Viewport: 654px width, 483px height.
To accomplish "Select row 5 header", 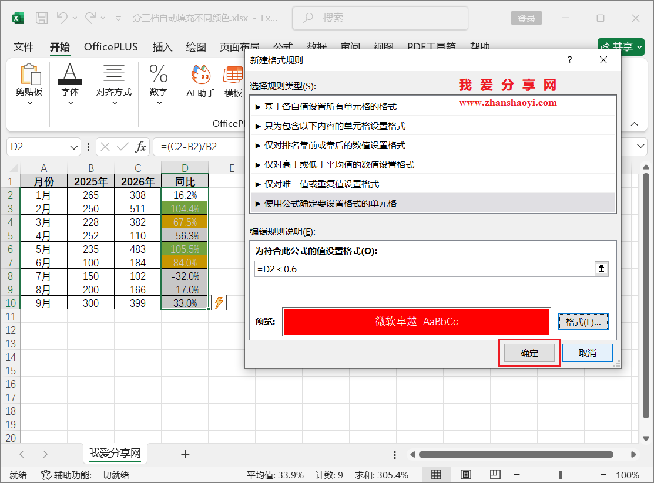I will [10, 236].
